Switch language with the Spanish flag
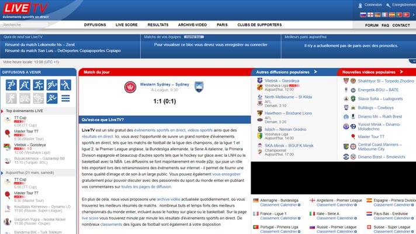 tap(392, 15)
